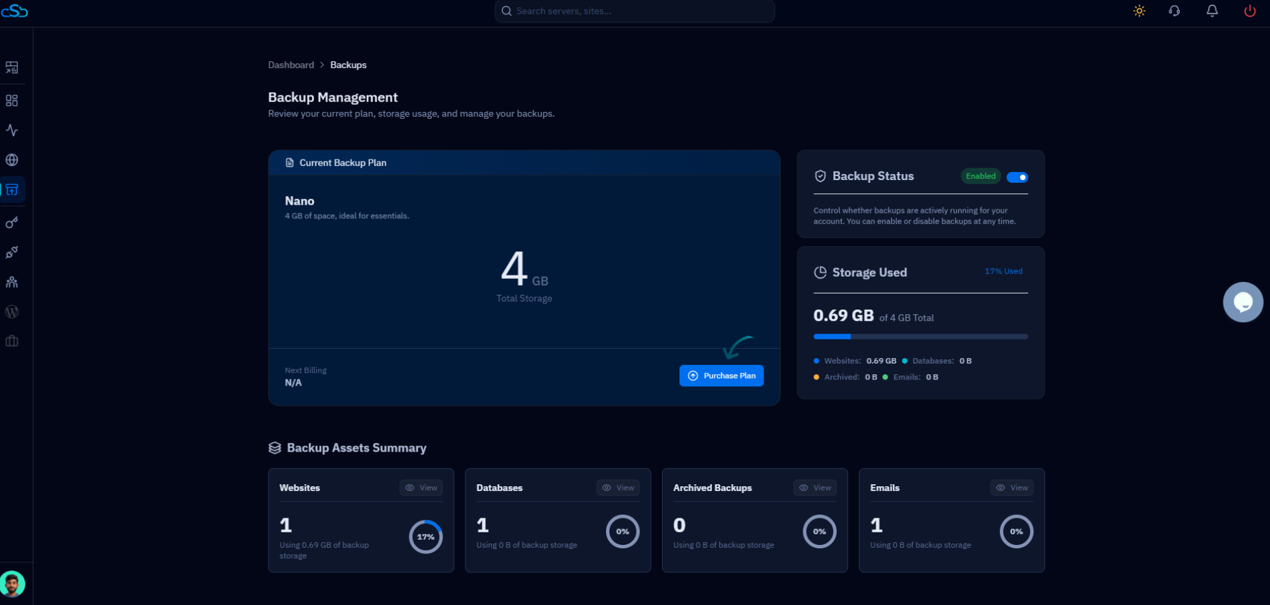Click the Archived: 0 B legend entry
The image size is (1270, 605).
tap(845, 377)
